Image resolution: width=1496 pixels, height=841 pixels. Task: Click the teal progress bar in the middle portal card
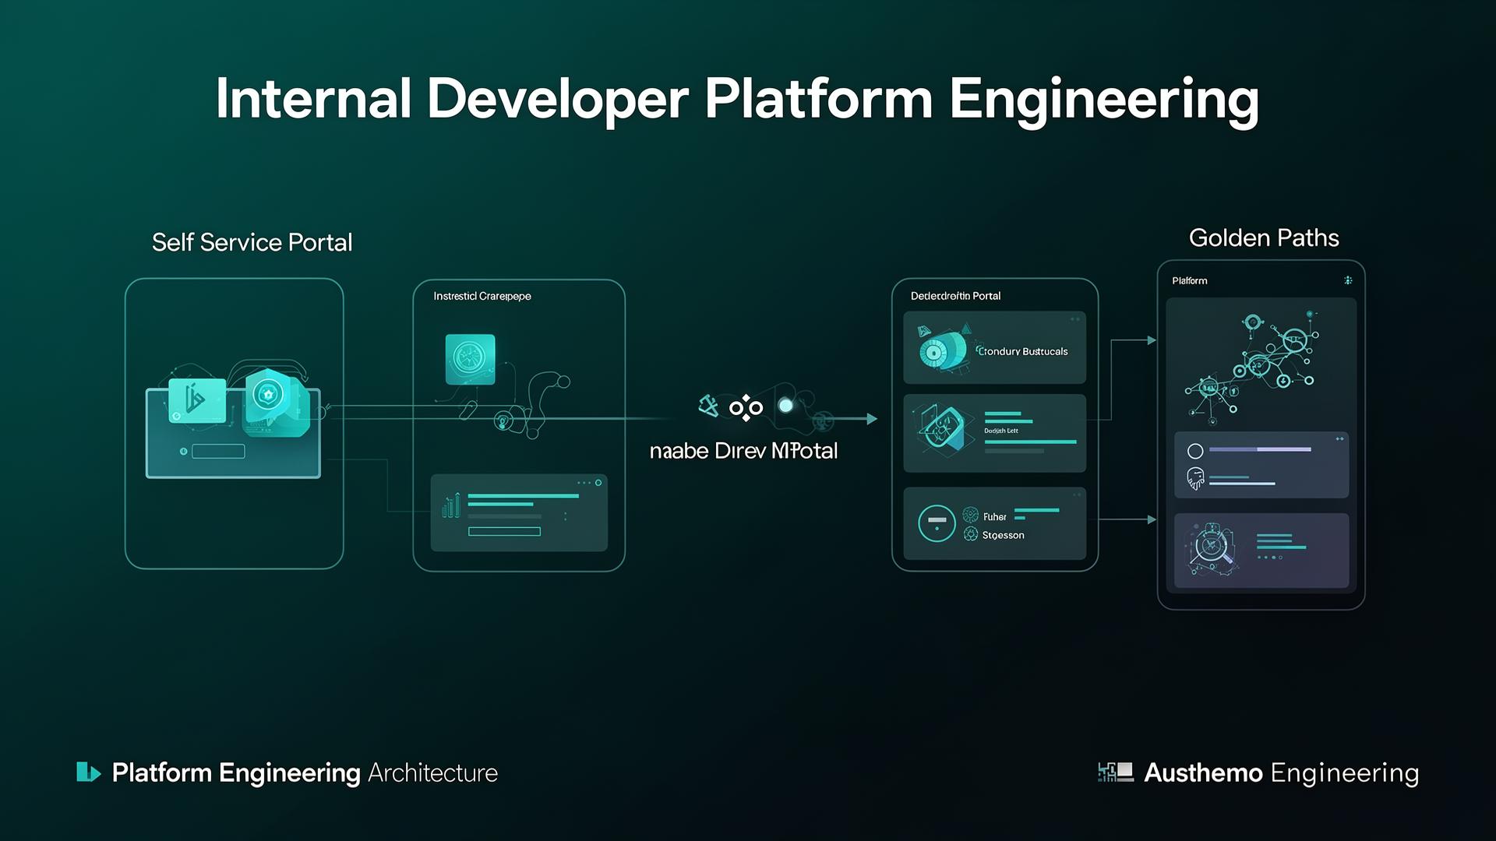pyautogui.click(x=1030, y=442)
